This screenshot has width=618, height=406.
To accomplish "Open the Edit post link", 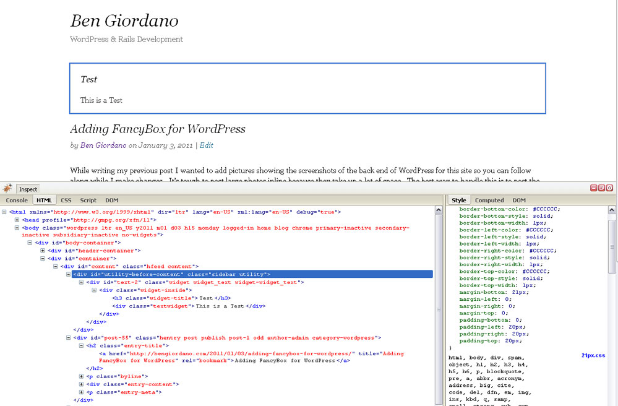I will pos(206,145).
